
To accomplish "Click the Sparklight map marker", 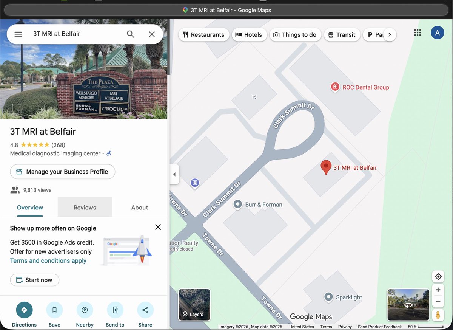I will (x=328, y=297).
